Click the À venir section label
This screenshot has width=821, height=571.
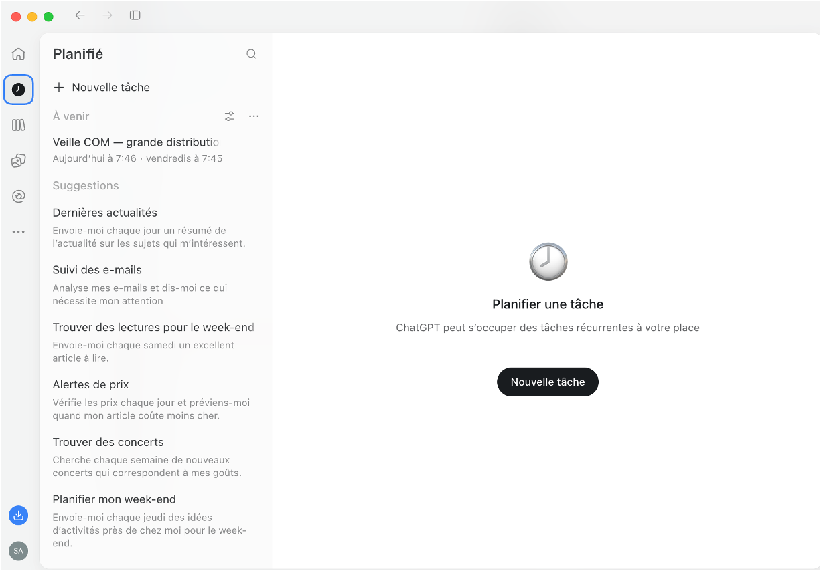(x=71, y=116)
